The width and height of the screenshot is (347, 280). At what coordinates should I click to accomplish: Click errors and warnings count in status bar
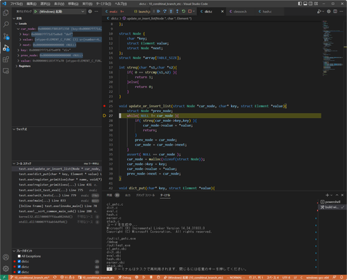(67, 277)
